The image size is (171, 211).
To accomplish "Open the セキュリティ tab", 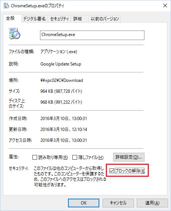I will pyautogui.click(x=59, y=19).
